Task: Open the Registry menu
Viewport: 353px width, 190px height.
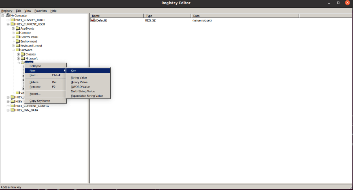Action: (x=7, y=11)
